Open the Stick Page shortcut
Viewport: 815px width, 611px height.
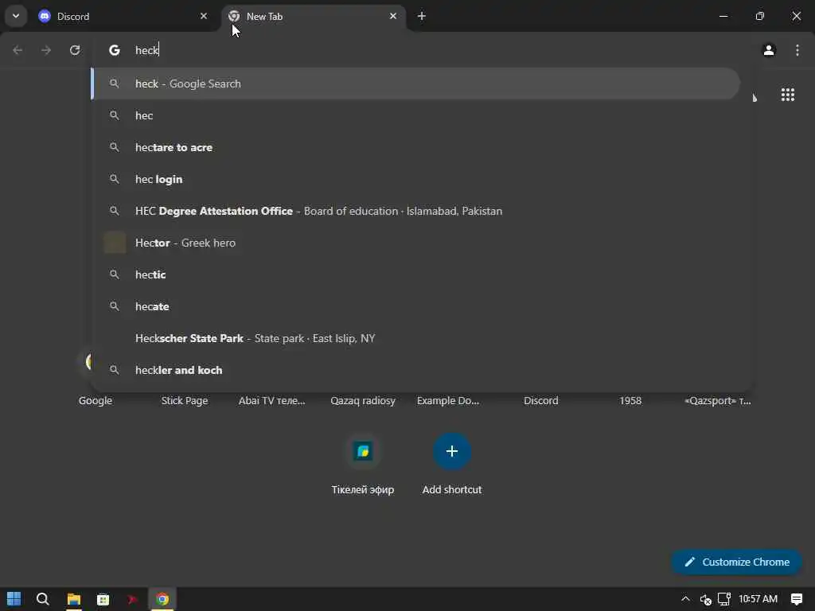pyautogui.click(x=185, y=401)
